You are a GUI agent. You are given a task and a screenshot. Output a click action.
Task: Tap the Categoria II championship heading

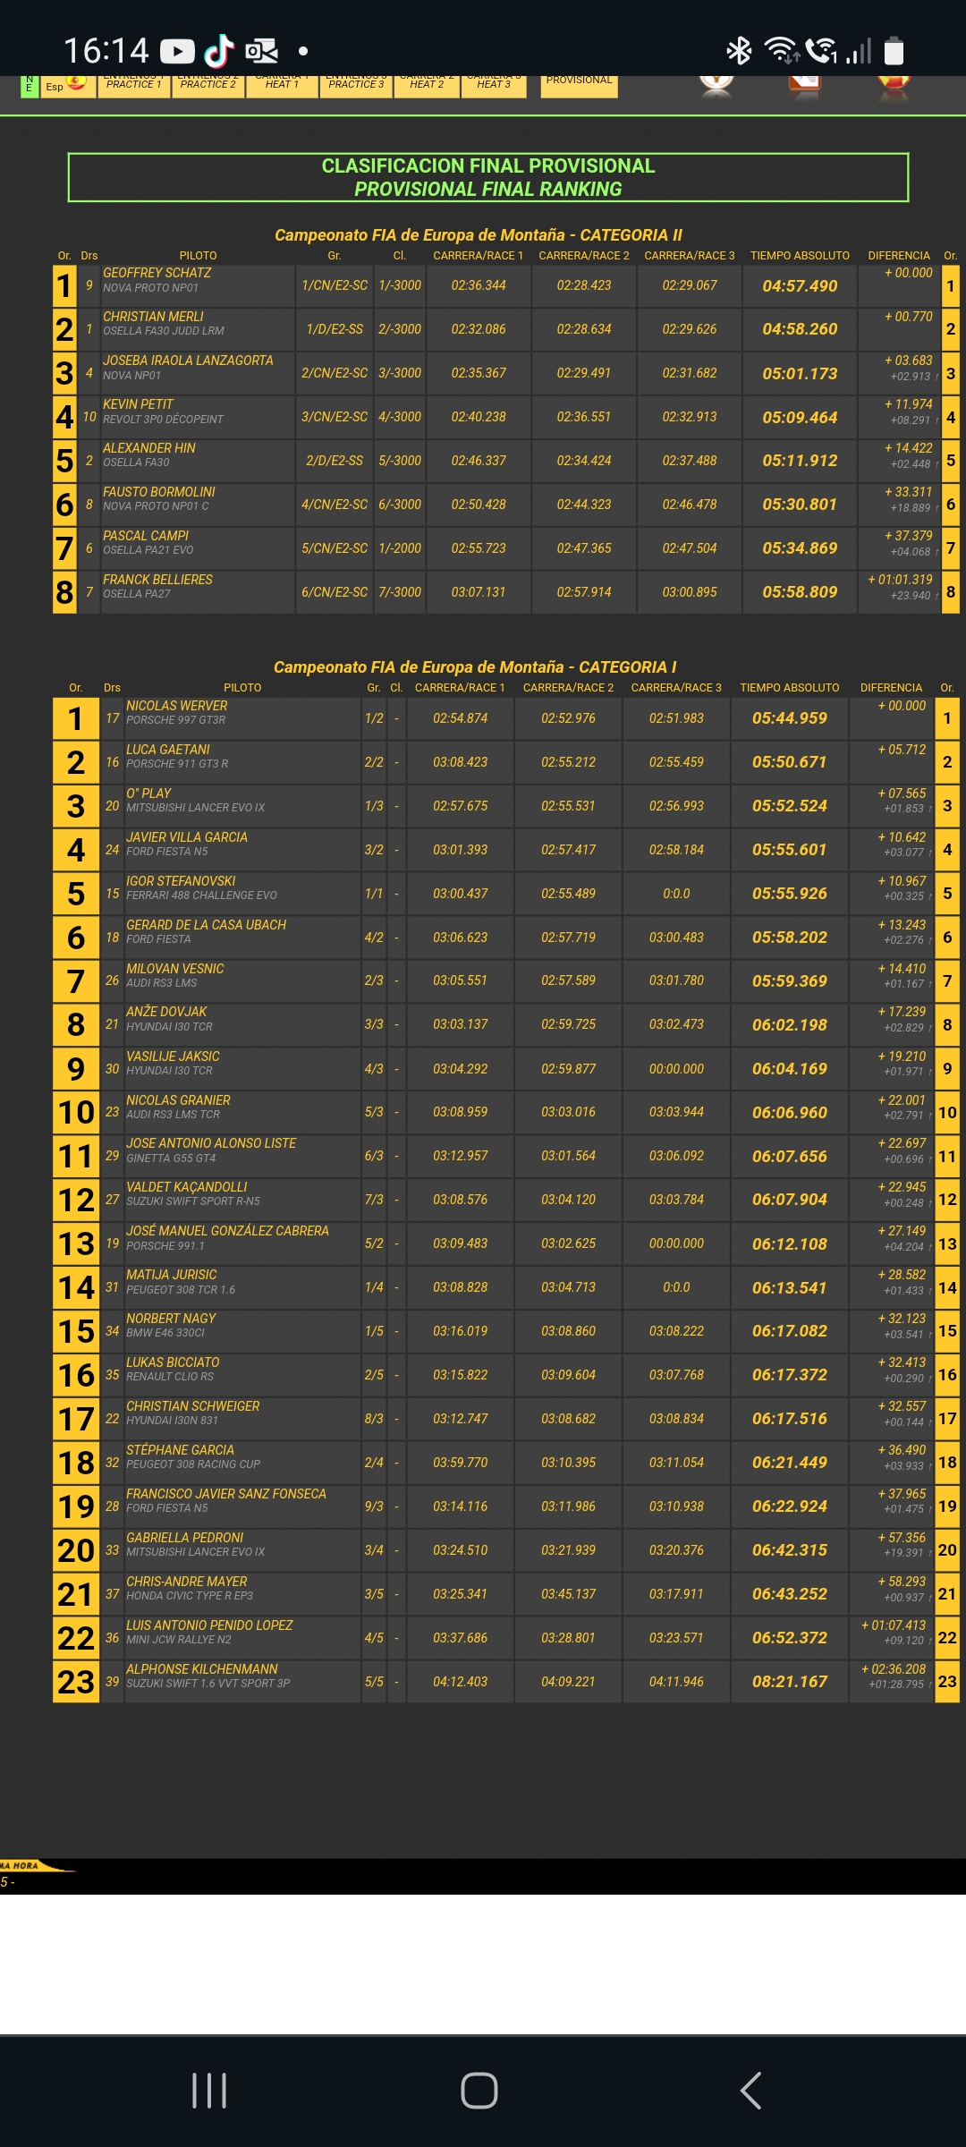[x=479, y=235]
